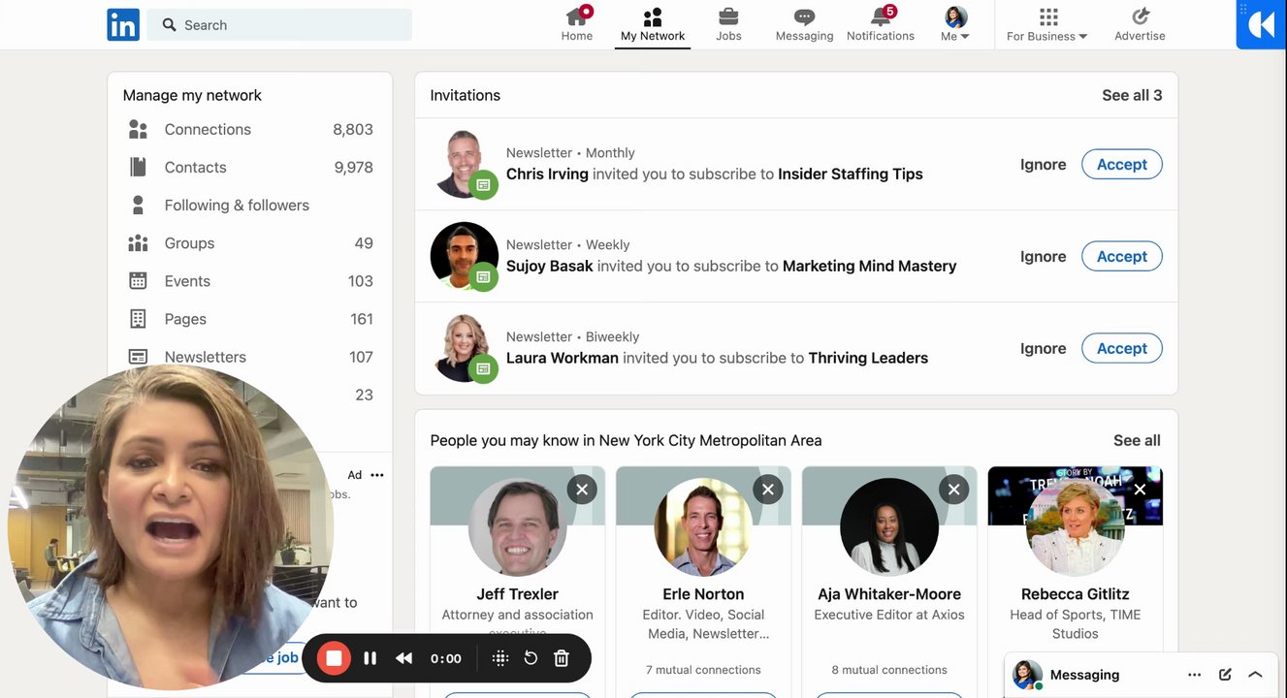Open Ad options three-dot menu
Screen dimensions: 1287x698
tap(377, 475)
